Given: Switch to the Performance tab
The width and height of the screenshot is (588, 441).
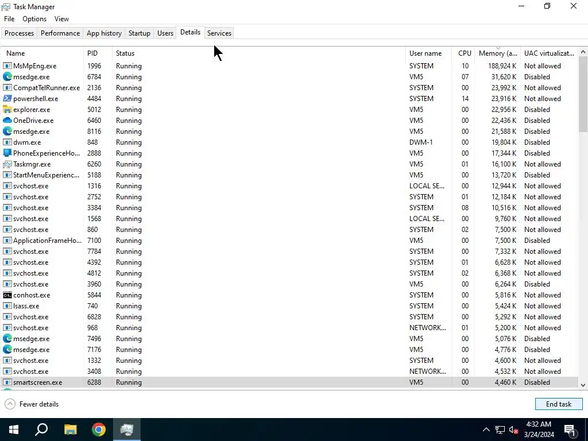Looking at the screenshot, I should [60, 33].
